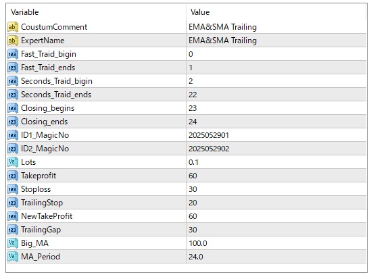The width and height of the screenshot is (369, 277).
Task: Select the Closing_ends variable name
Action: point(44,122)
